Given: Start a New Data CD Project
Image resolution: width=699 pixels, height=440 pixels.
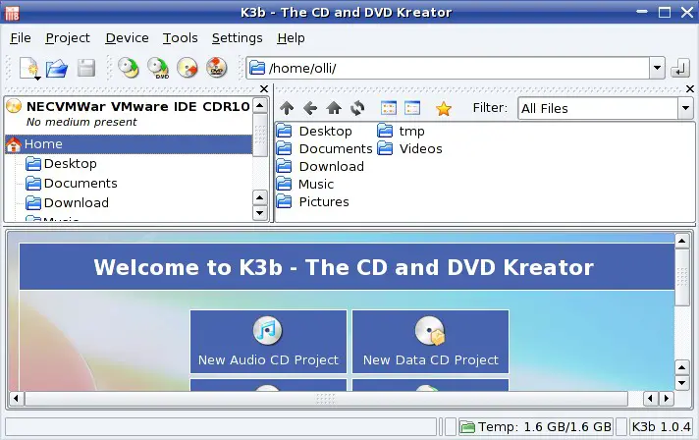Looking at the screenshot, I should [x=431, y=342].
